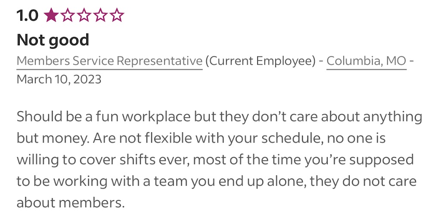
Task: Click the fifth outlined rating star
Action: coord(116,16)
